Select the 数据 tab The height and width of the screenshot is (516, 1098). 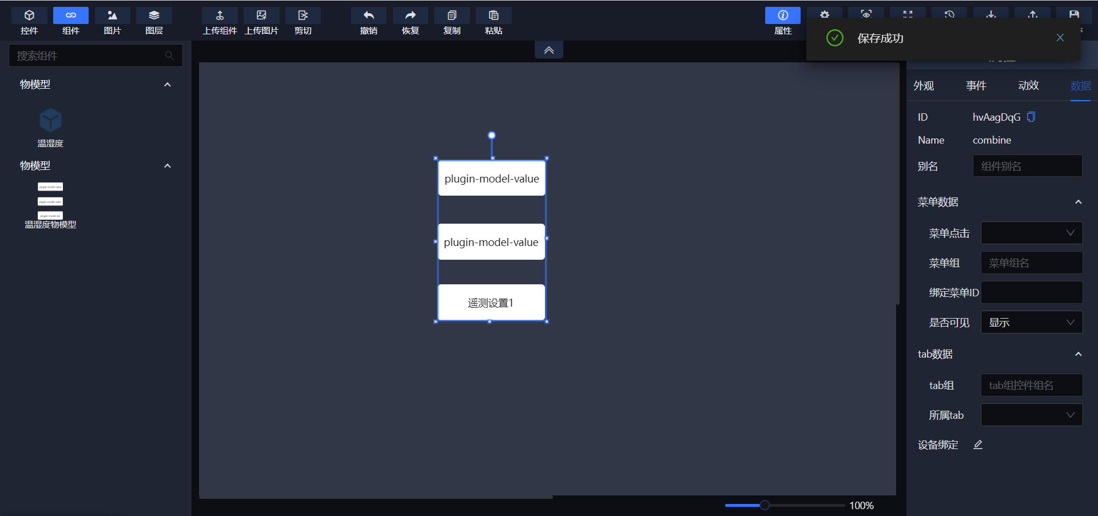click(1080, 85)
